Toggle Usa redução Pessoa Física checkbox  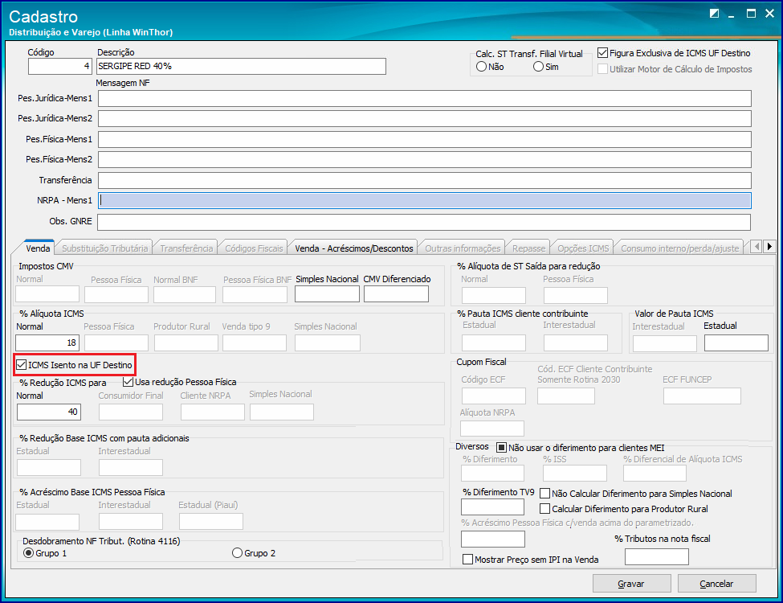pos(128,382)
